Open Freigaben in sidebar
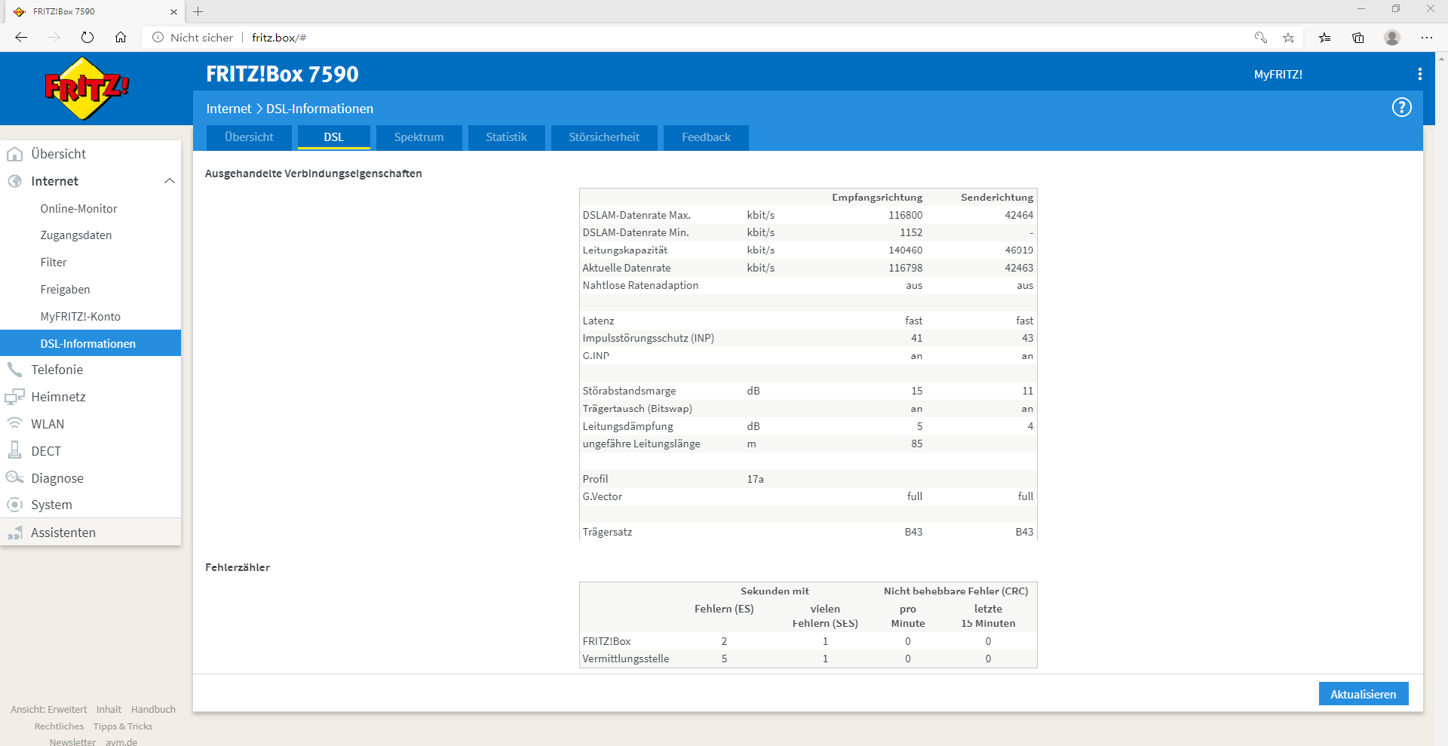This screenshot has height=746, width=1448. 65,290
